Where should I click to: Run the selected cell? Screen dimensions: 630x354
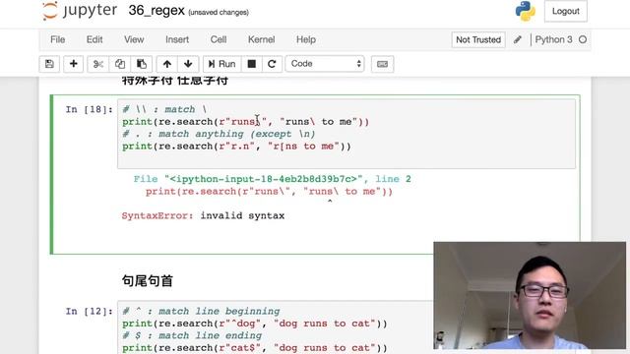tap(222, 64)
